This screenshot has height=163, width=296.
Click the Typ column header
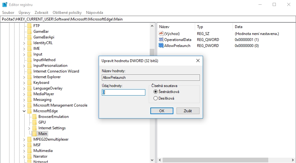[x=214, y=27]
